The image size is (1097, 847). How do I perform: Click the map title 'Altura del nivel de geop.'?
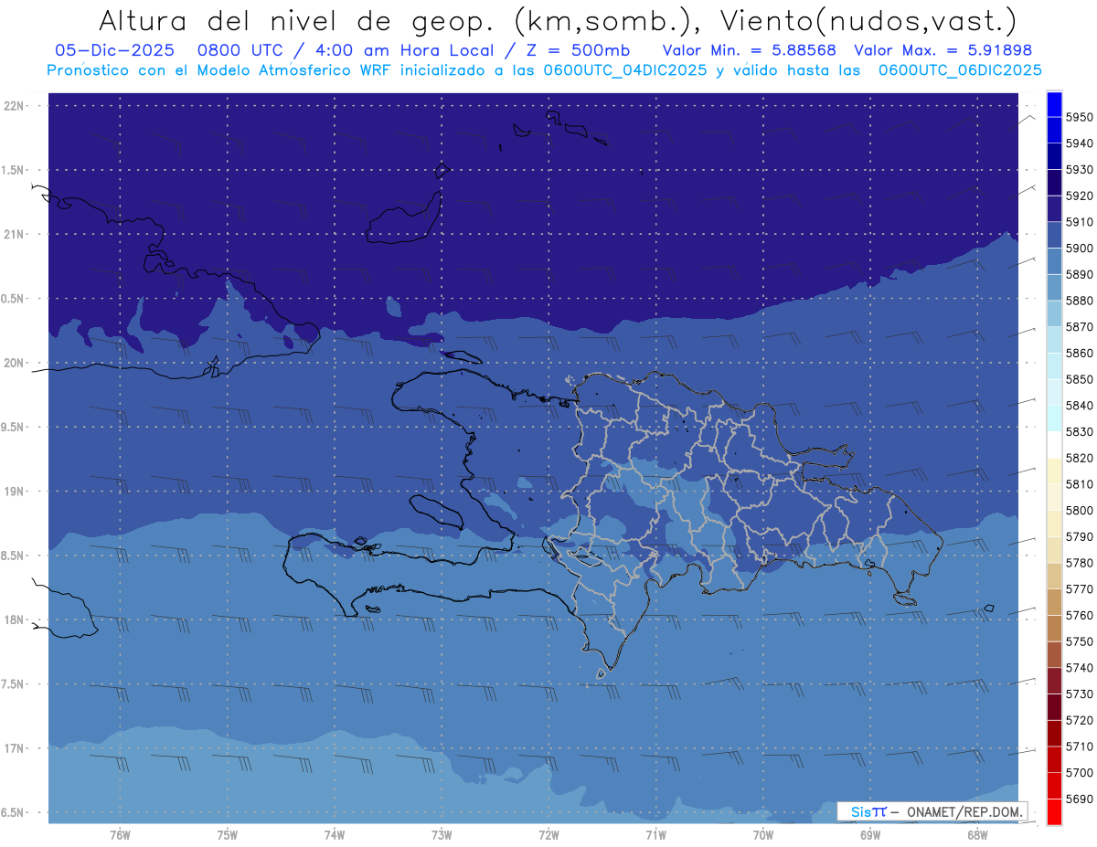299,20
